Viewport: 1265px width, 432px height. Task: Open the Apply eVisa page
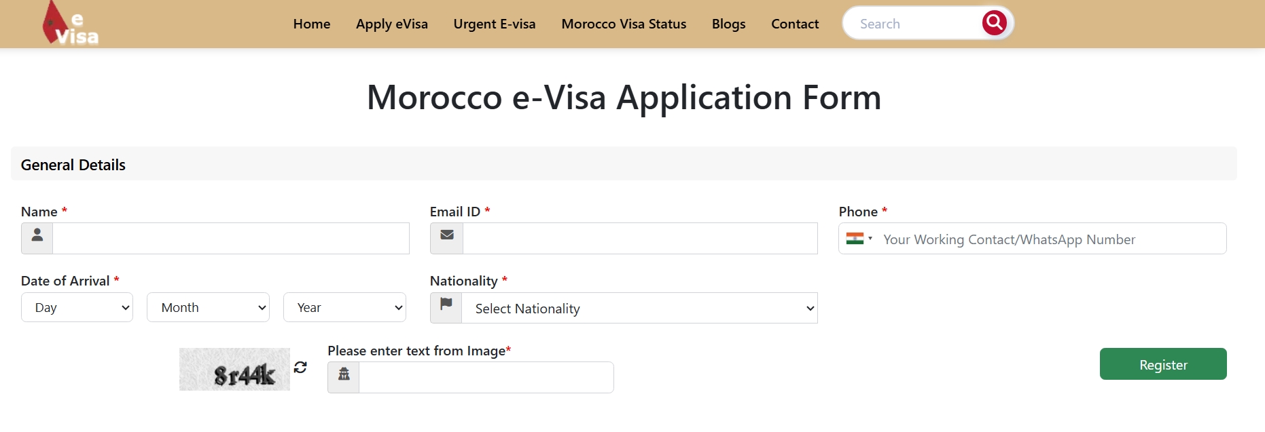[392, 24]
